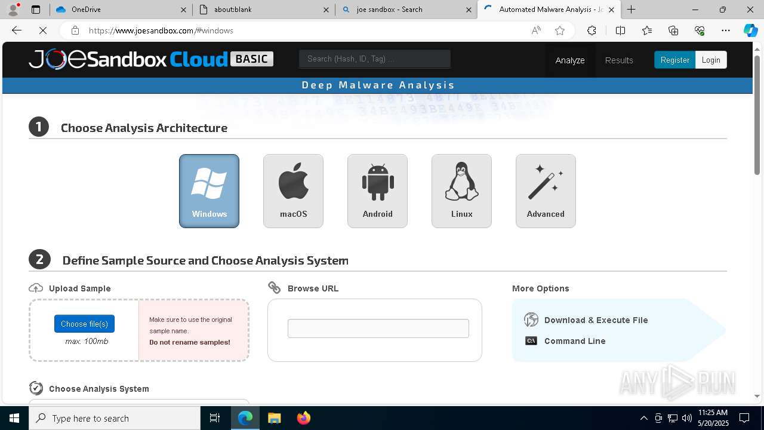Open the Analyze navigation item
This screenshot has height=430, width=764.
click(570, 60)
